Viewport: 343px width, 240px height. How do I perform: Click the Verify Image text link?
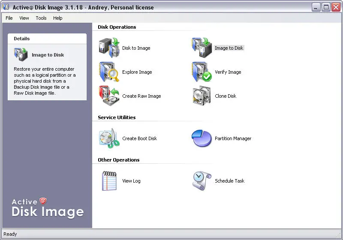(228, 72)
